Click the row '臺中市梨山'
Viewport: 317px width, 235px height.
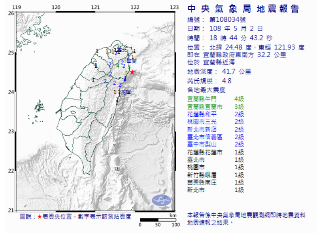click(x=216, y=144)
